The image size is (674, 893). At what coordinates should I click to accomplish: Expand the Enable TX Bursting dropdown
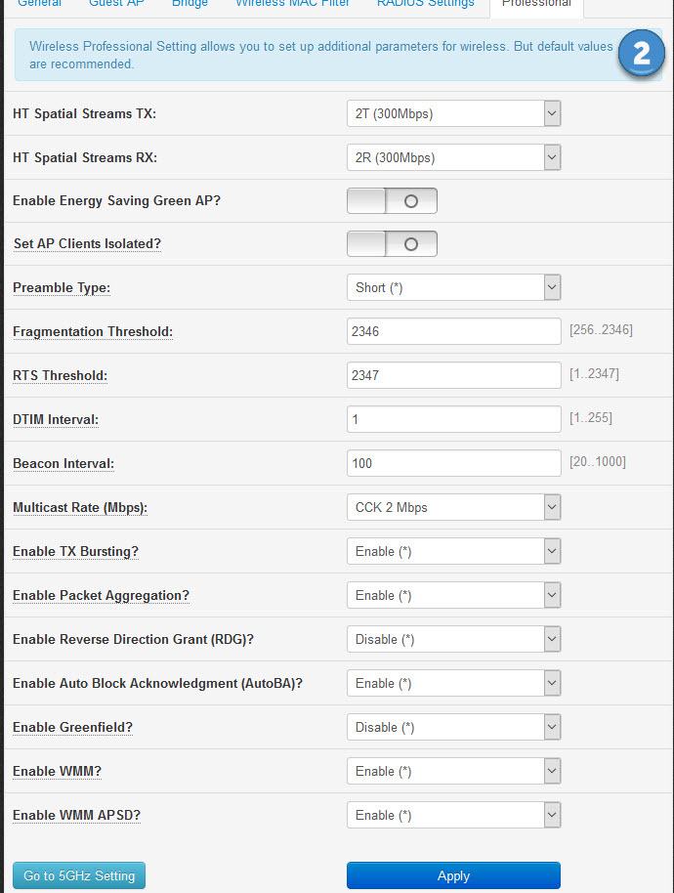coord(453,551)
